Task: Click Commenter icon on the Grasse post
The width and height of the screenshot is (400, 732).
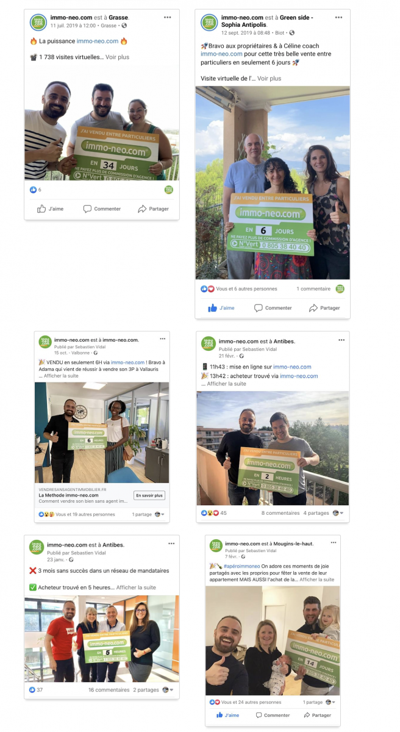Action: click(x=87, y=209)
